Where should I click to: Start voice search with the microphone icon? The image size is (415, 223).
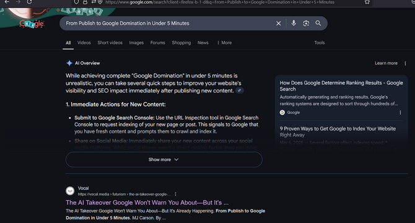(x=294, y=24)
